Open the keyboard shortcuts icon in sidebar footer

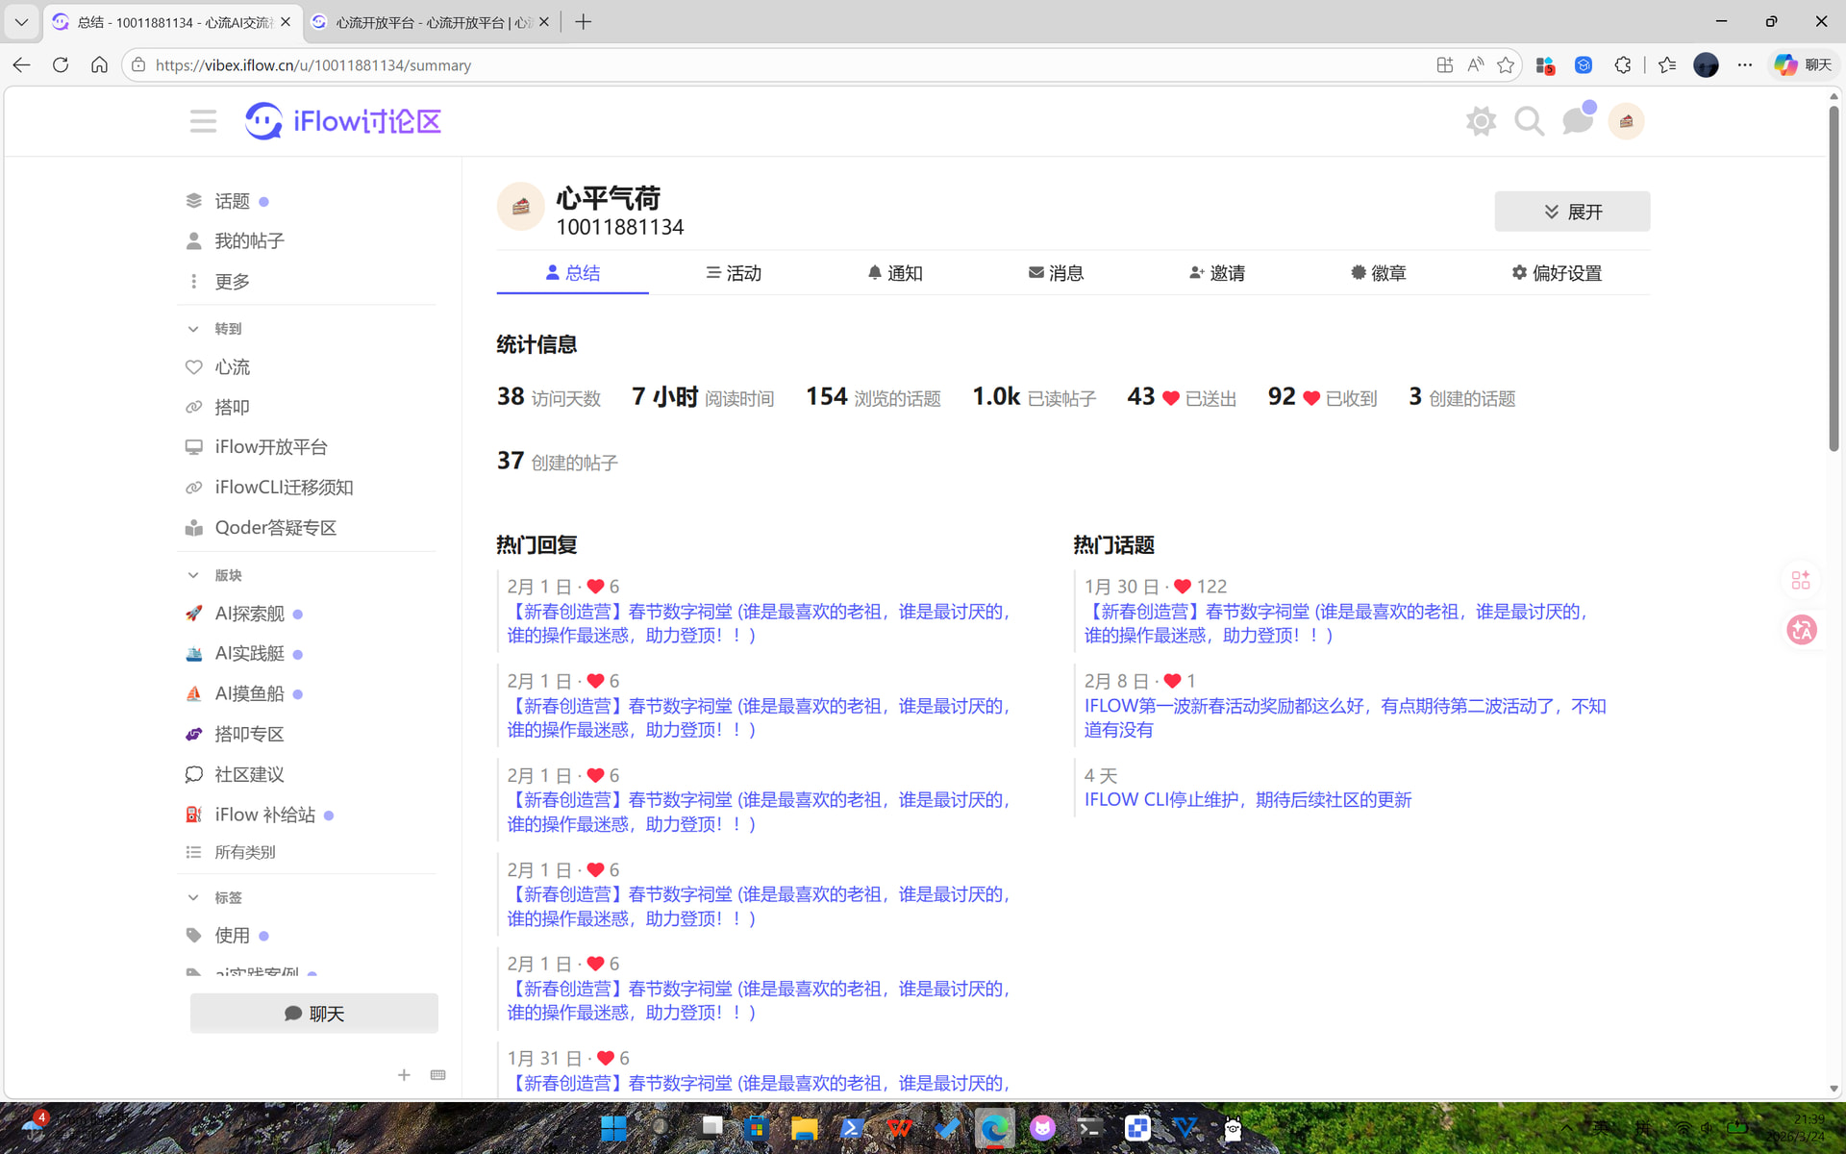[x=438, y=1075]
